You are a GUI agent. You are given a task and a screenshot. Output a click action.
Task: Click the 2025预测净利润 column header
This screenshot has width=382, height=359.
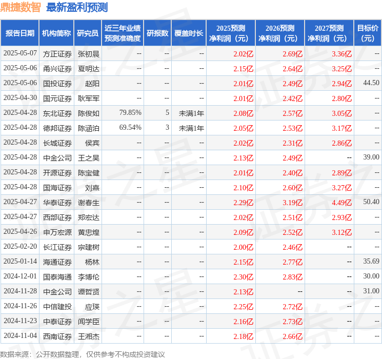click(x=231, y=33)
